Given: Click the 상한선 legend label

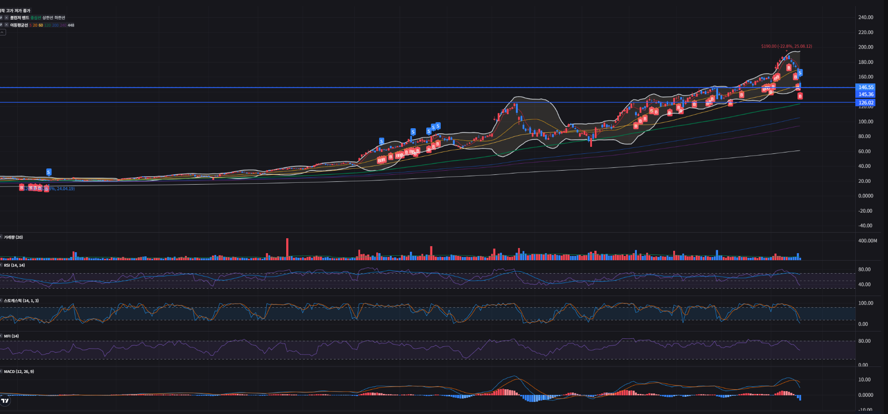Looking at the screenshot, I should coord(48,18).
